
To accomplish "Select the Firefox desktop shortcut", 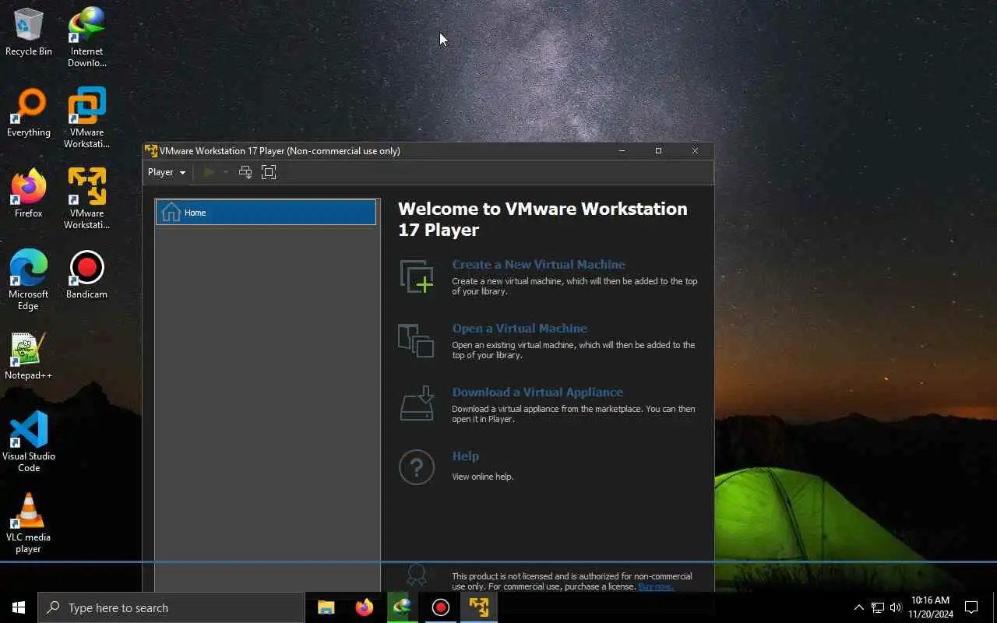I will point(29,194).
